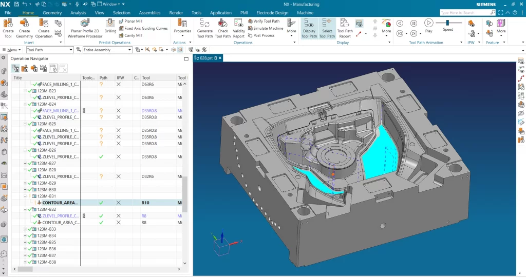
Task: Expand the More dropdown in Operations group
Action: click(291, 28)
